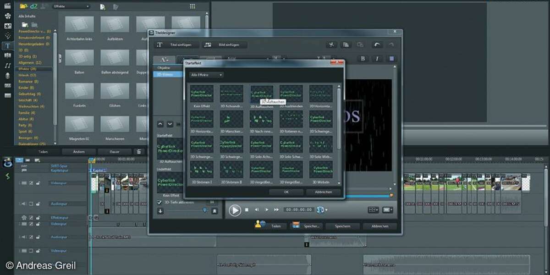This screenshot has width=550, height=275.
Task: Click the undo arrow icon in Titeldesigner
Action: [x=376, y=45]
